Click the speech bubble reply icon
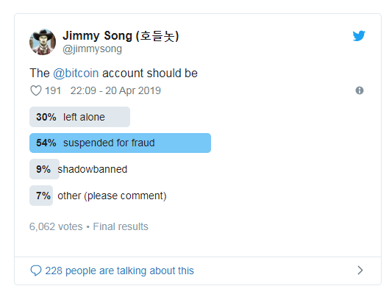Screen dimensions: 389x297 click(x=36, y=271)
